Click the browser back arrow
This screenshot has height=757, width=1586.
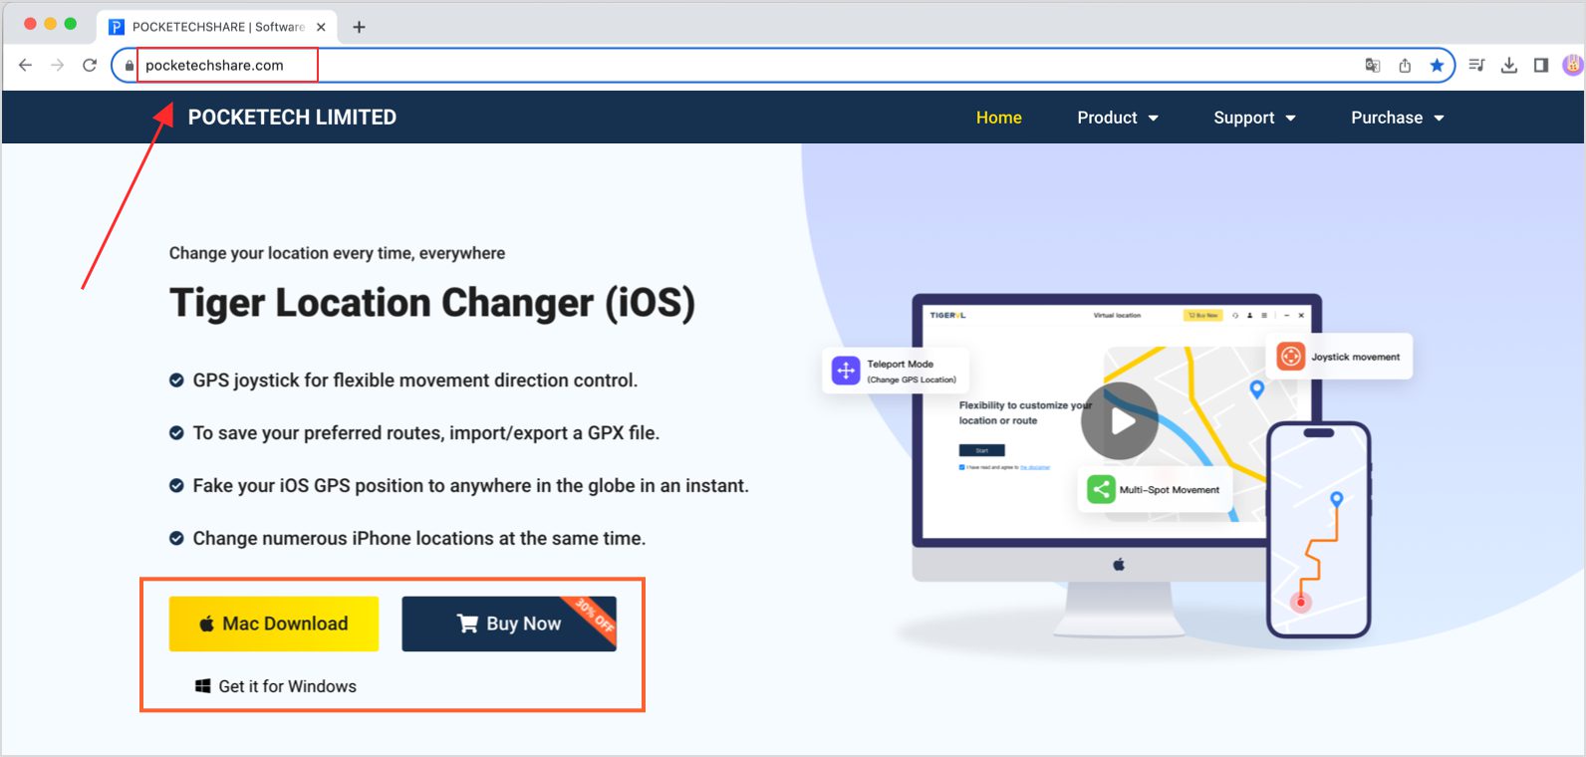(26, 65)
